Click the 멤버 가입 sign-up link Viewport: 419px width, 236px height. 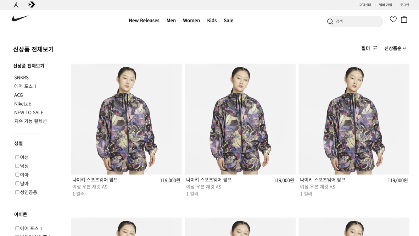[x=385, y=5]
